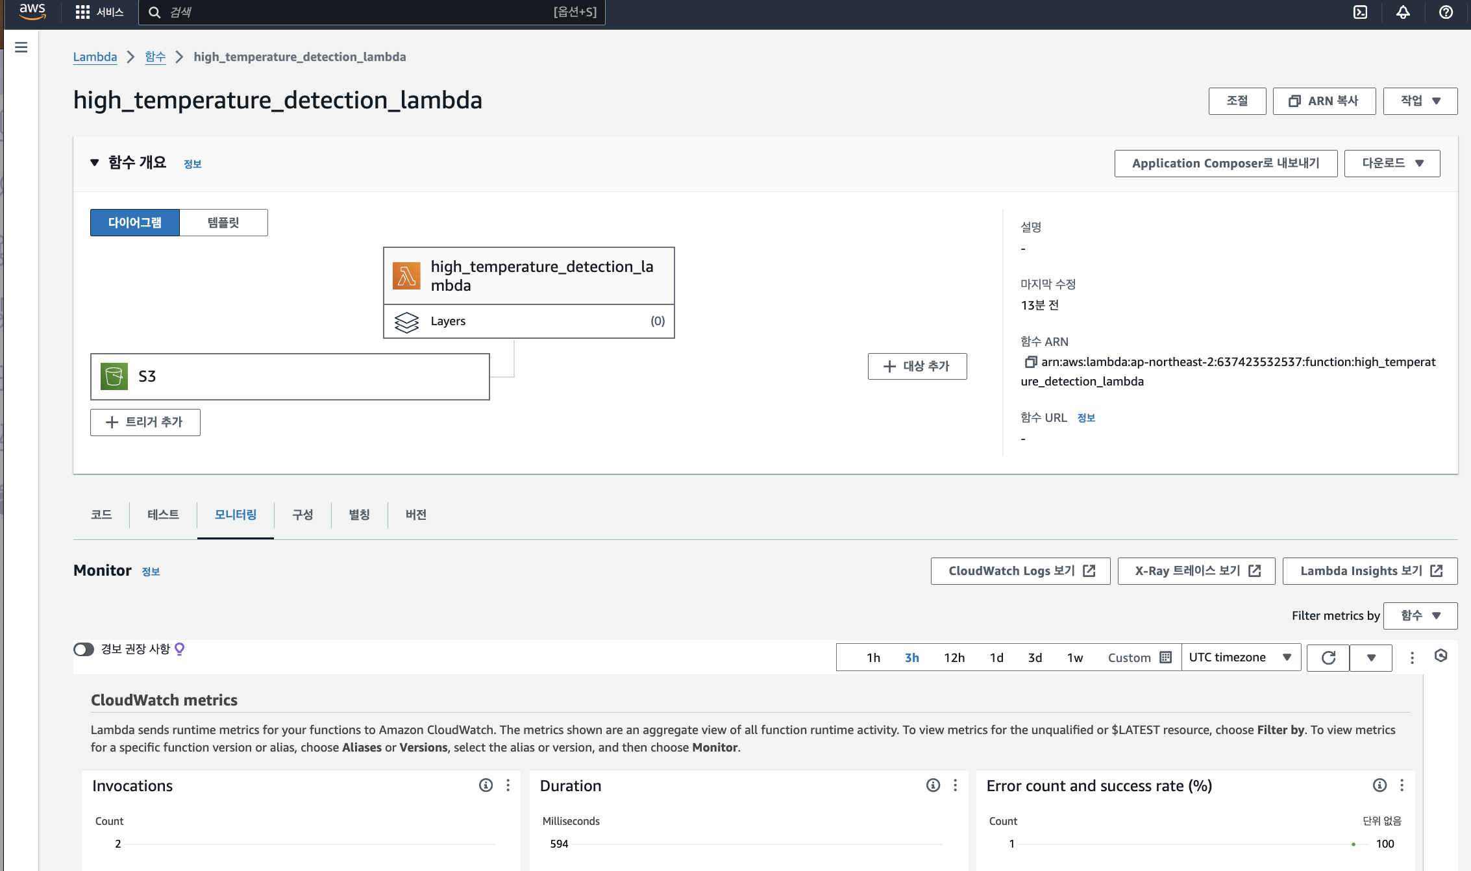1471x871 pixels.
Task: Open Invocations widget options menu
Action: click(x=508, y=785)
